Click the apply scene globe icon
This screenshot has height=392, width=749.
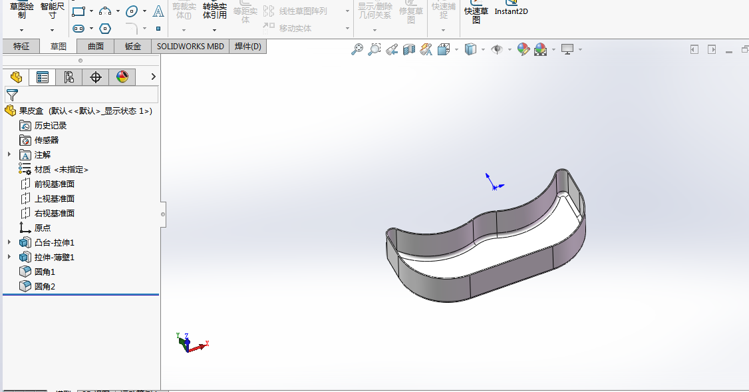(540, 49)
